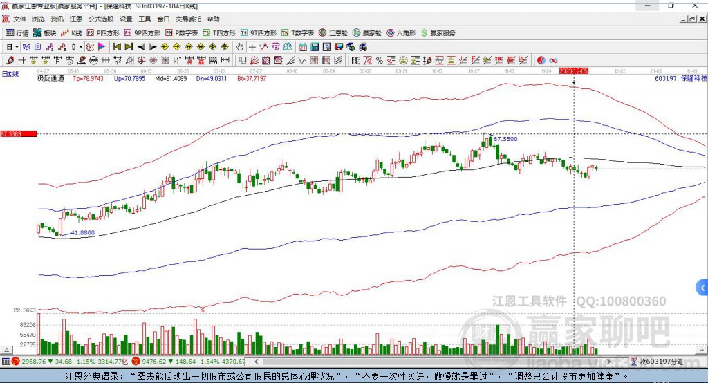Open the 行情 quotes view
Viewport: 708px width, 383px height.
[x=17, y=33]
